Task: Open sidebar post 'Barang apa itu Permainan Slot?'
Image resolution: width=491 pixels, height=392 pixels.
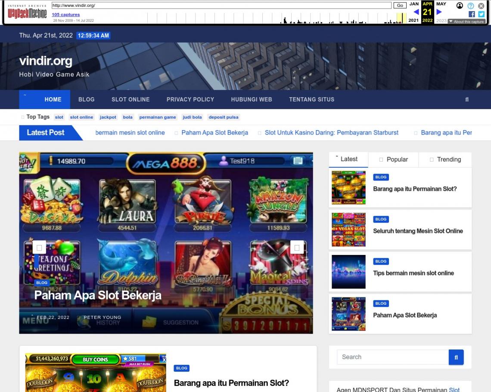Action: click(x=415, y=189)
